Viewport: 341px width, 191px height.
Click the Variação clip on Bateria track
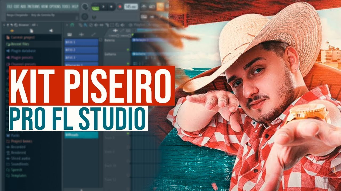pos(149,40)
